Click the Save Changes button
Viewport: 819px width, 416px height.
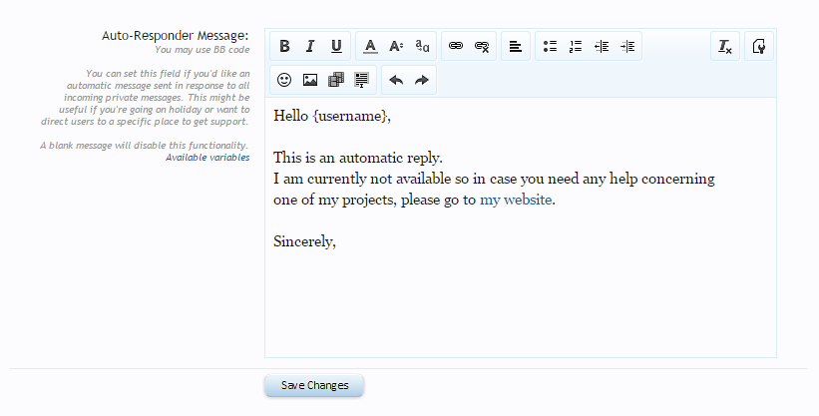pyautogui.click(x=314, y=385)
